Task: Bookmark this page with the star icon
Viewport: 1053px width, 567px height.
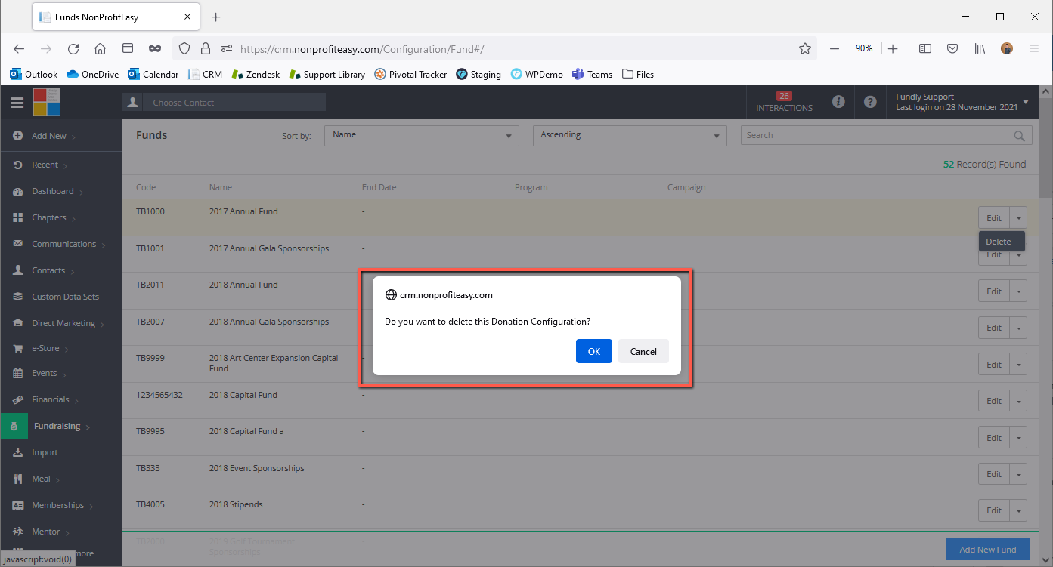Action: pyautogui.click(x=805, y=48)
